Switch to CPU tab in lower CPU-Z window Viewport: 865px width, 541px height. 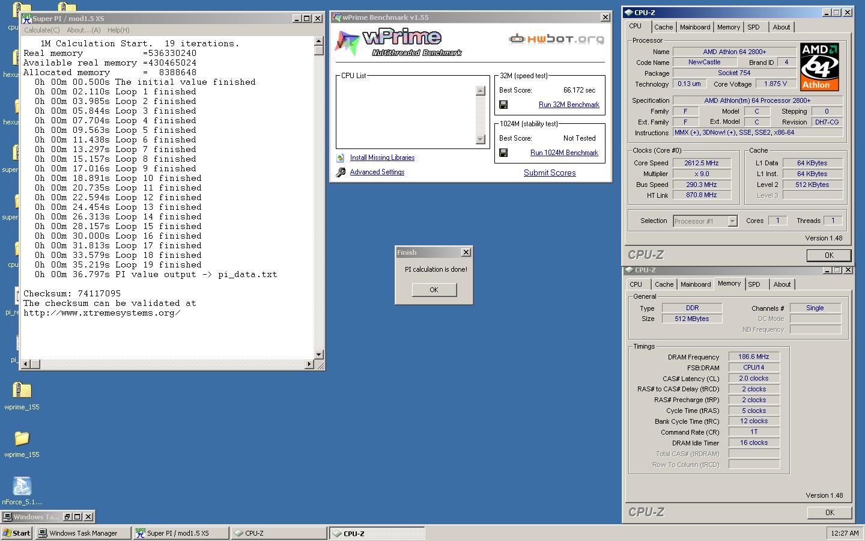tap(636, 284)
